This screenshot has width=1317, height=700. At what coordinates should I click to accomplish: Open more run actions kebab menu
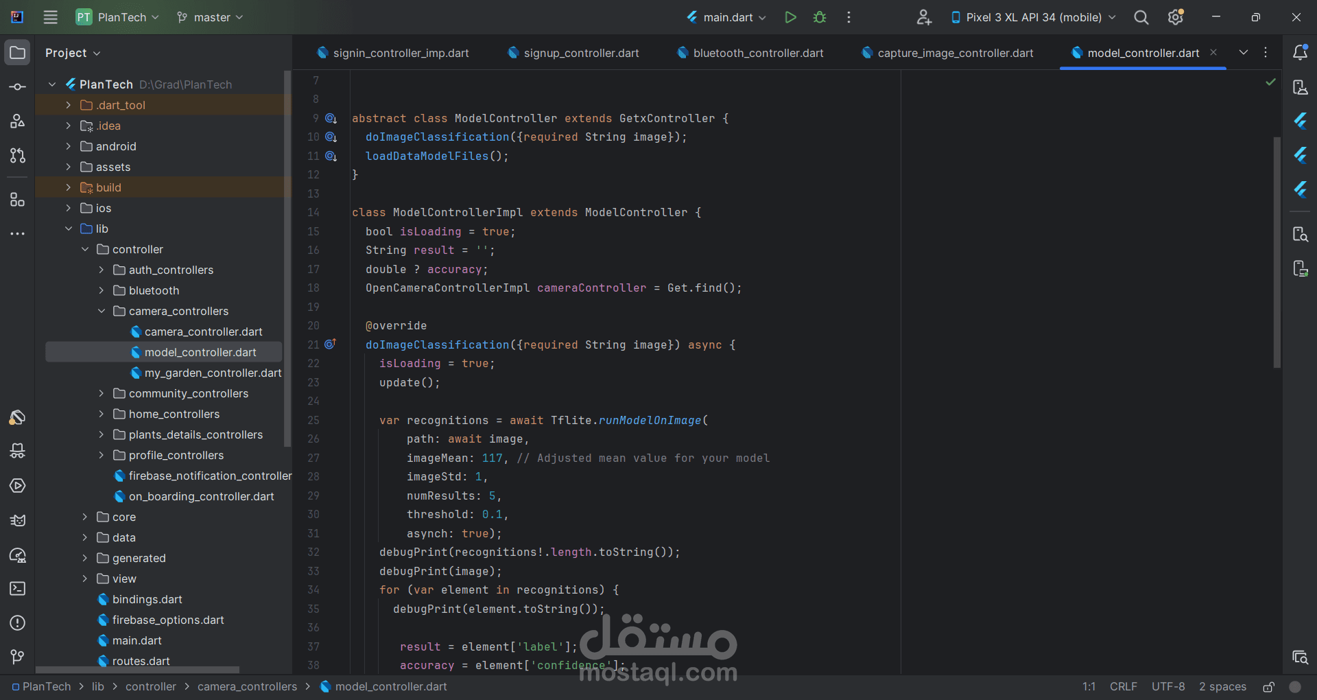(x=849, y=17)
